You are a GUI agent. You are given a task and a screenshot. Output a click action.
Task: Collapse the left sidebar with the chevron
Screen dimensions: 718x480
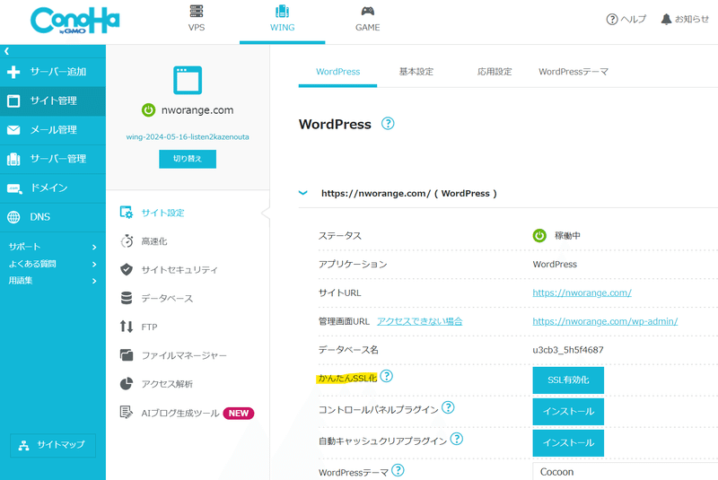[6, 51]
